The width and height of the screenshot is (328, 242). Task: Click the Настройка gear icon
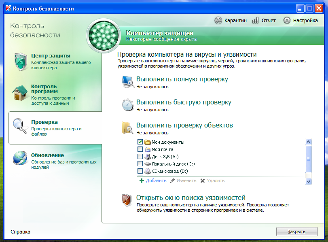(287, 21)
